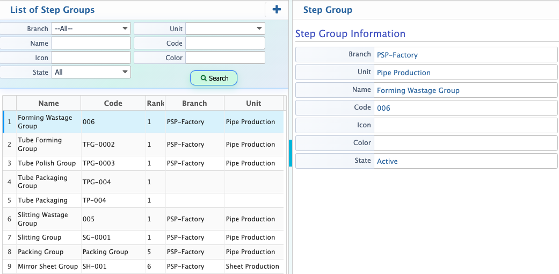Click code cell TFG-0002
The image size is (559, 274).
pyautogui.click(x=113, y=145)
